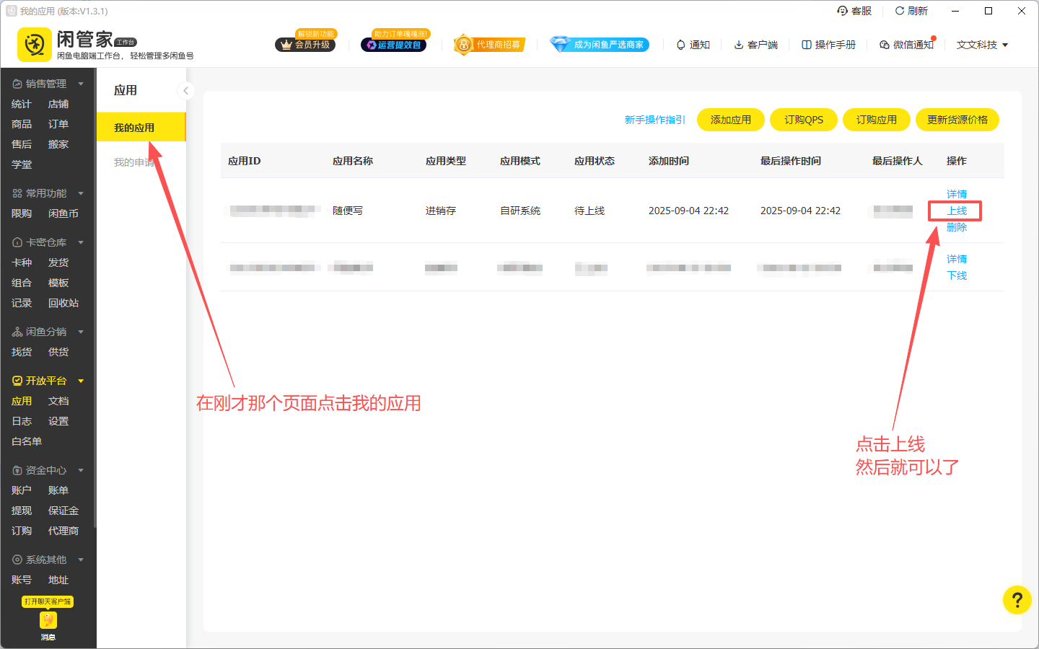Click the 运营提效包 banner icon
Image resolution: width=1039 pixels, height=649 pixels.
[393, 45]
